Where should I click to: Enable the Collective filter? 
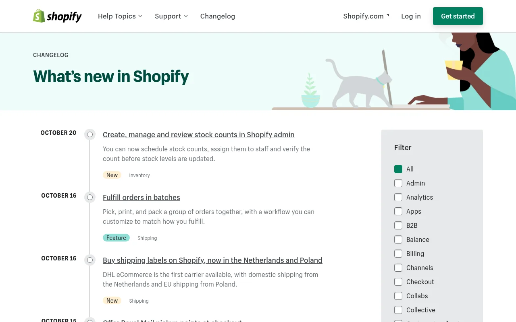398,310
